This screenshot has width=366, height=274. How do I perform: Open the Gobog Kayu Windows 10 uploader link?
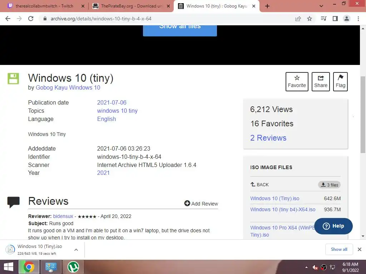pyautogui.click(x=68, y=88)
